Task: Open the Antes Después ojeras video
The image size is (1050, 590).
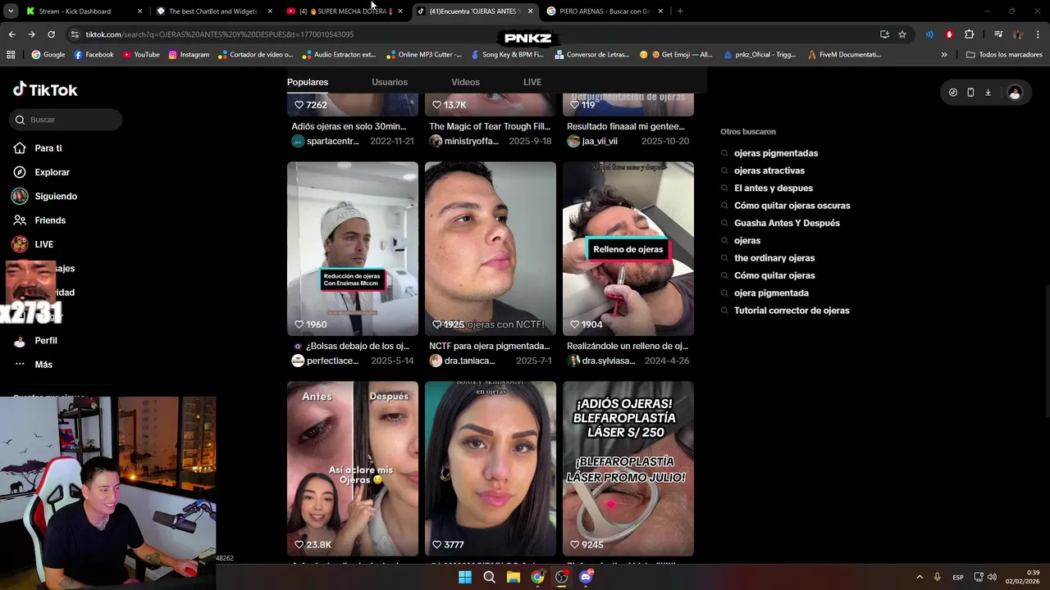Action: click(353, 469)
